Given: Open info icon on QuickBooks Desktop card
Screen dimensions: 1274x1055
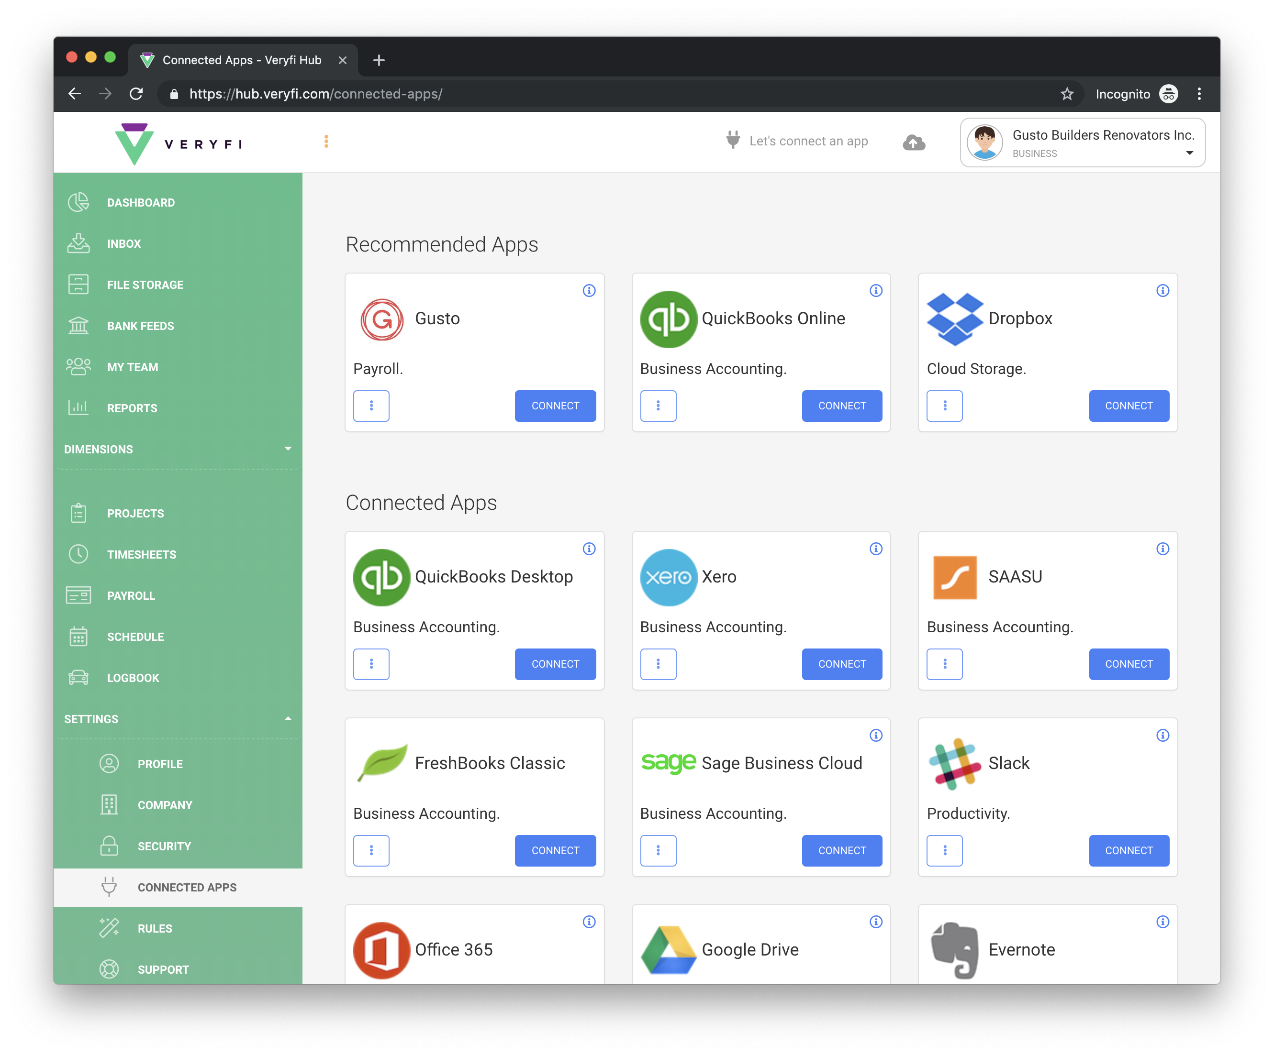Looking at the screenshot, I should click(589, 549).
